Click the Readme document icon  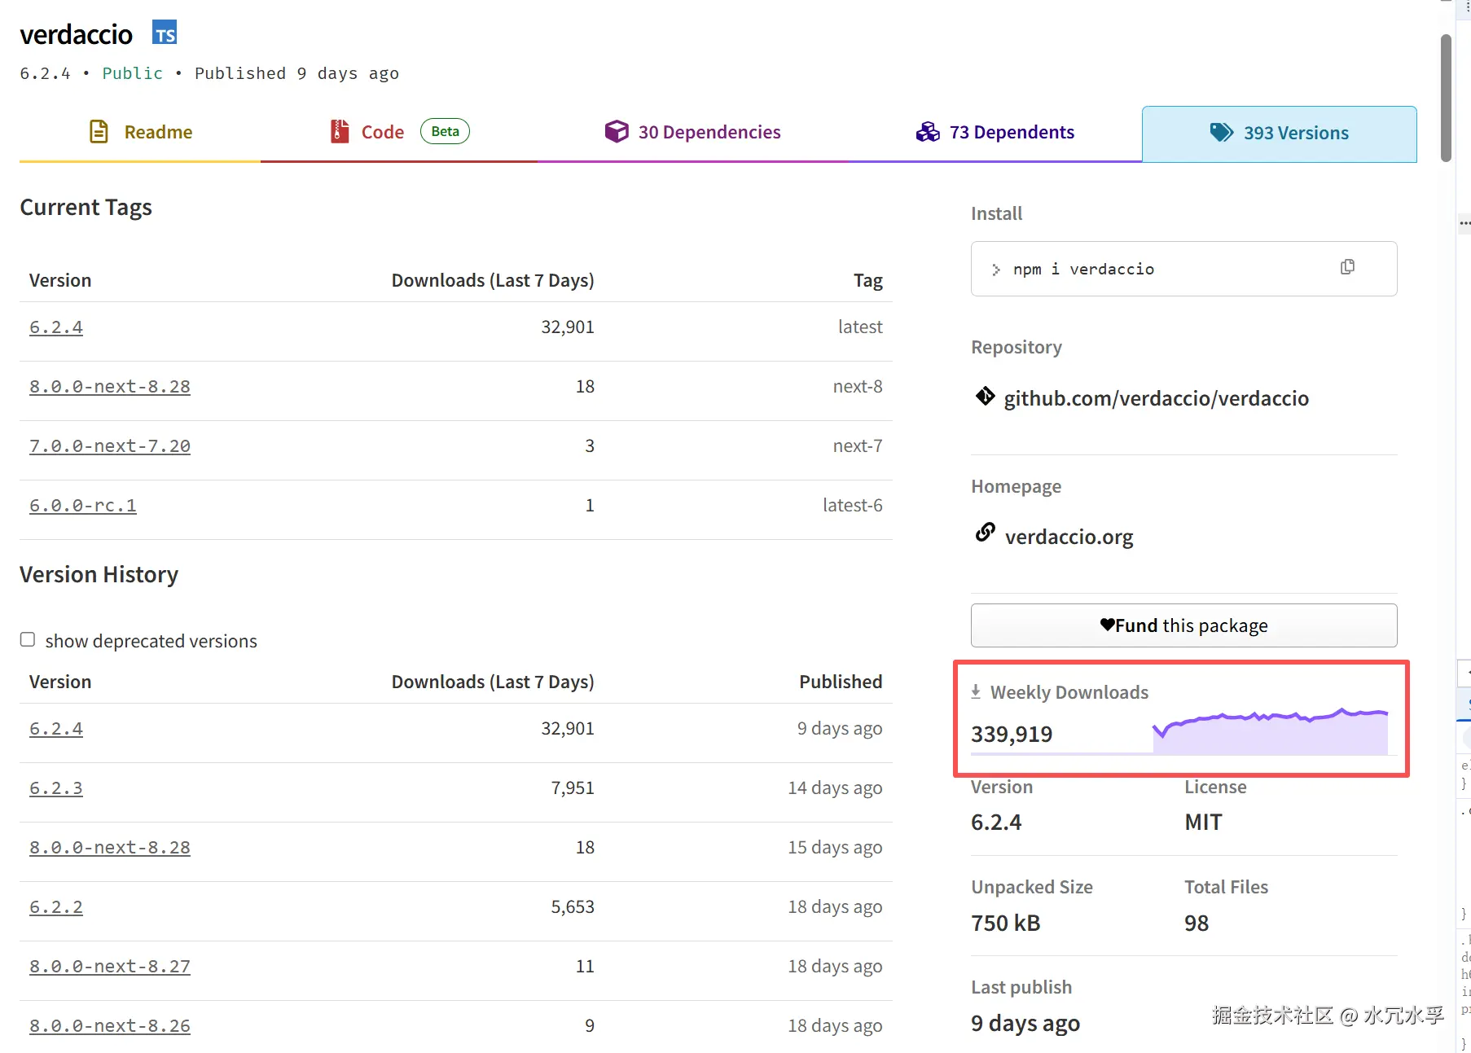pyautogui.click(x=99, y=132)
